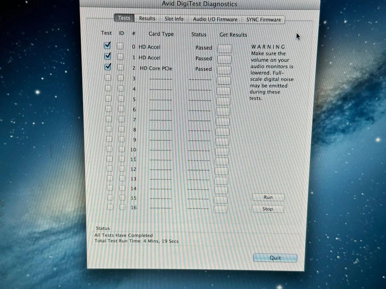Viewport: 386px width, 289px height.
Task: Click the Avid DigiTest Diagnostics title bar
Action: point(199,4)
